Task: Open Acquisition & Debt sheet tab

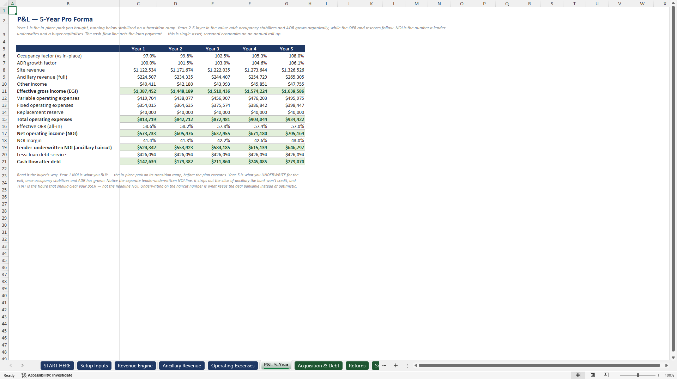Action: [x=319, y=366]
